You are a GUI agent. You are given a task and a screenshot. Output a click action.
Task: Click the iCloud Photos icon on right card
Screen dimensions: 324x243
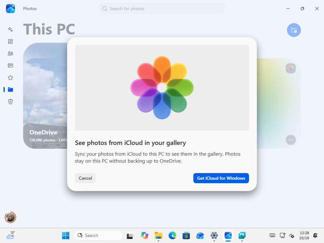(291, 68)
